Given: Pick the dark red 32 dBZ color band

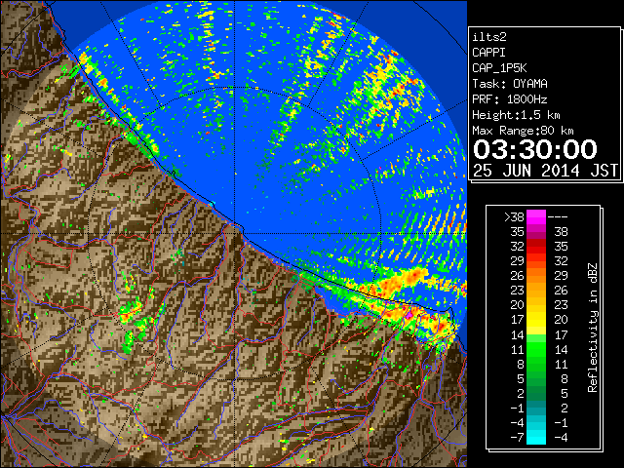Looking at the screenshot, I should pos(536,247).
